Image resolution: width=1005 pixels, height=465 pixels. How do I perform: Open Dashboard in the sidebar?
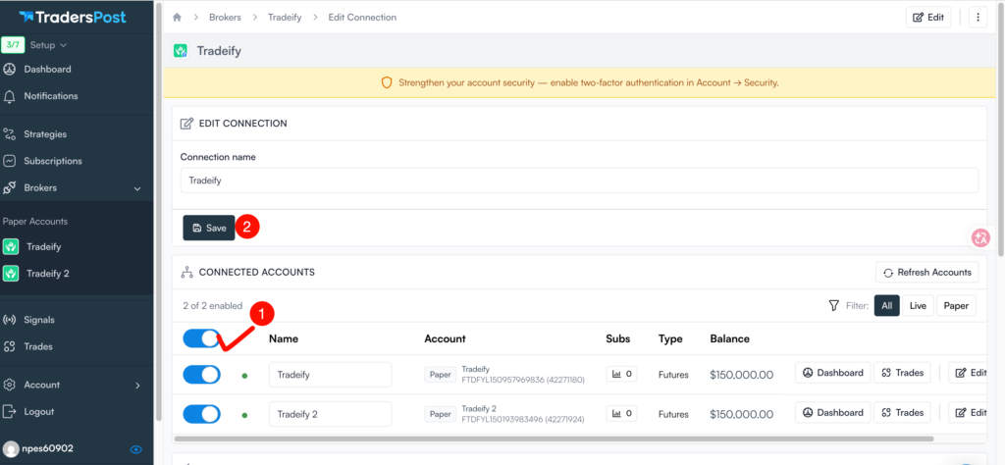pos(47,70)
